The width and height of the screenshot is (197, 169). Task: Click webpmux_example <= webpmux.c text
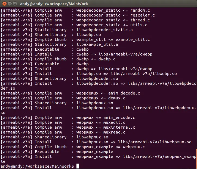click(111, 147)
